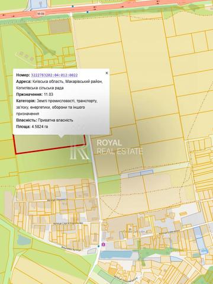Click the M-06 highway label
The height and width of the screenshot is (284, 213).
click(41, 14)
